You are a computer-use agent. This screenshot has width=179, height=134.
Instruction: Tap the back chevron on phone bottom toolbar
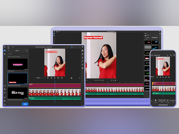[152, 101]
